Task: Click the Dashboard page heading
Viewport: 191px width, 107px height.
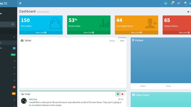Action: point(27,11)
